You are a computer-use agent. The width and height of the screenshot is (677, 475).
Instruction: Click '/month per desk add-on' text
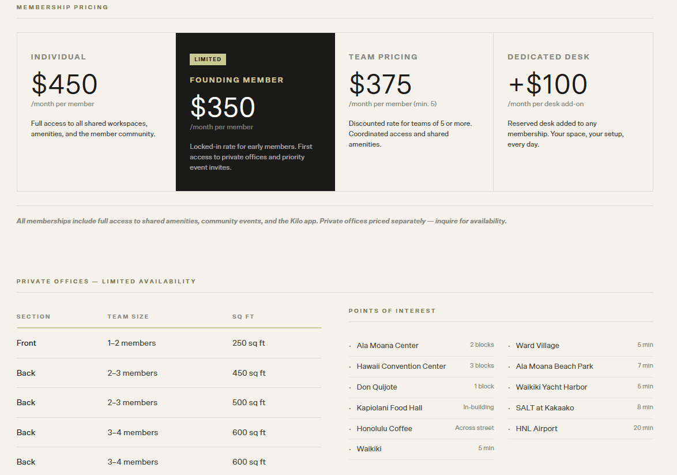pos(546,104)
